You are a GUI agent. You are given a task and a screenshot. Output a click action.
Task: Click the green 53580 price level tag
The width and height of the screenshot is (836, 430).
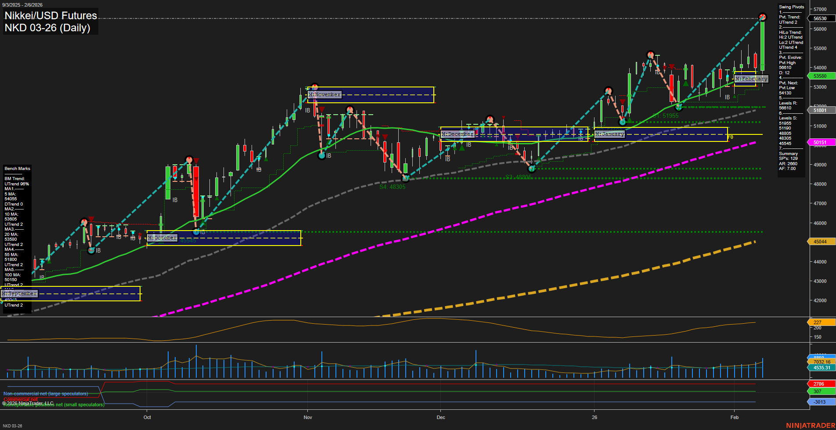pyautogui.click(x=819, y=76)
